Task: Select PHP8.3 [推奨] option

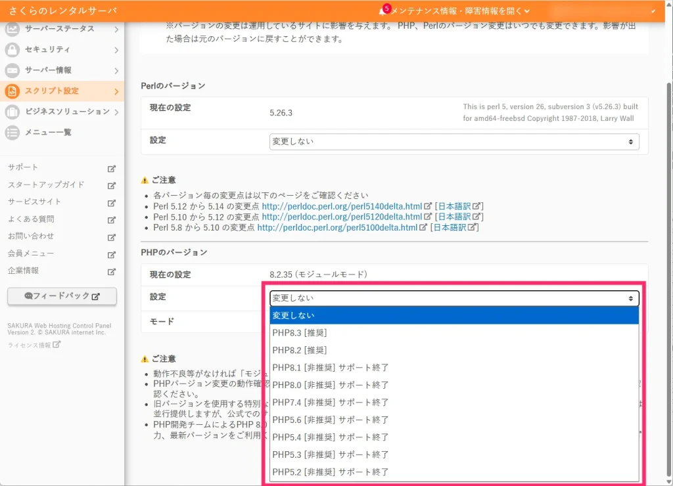Action: tap(454, 332)
